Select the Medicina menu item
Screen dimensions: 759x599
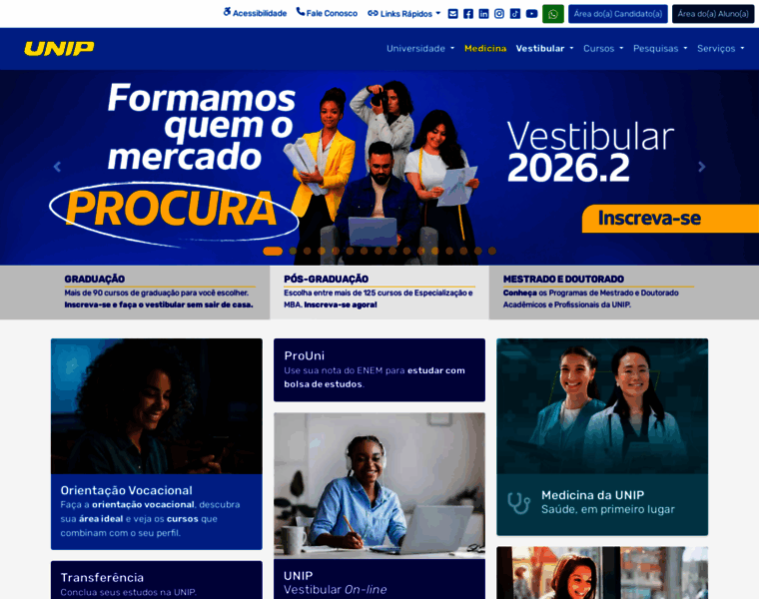click(485, 48)
